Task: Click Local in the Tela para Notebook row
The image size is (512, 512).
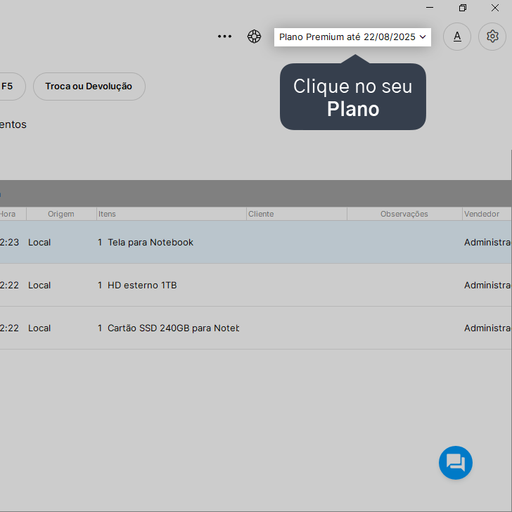Action: [x=39, y=242]
